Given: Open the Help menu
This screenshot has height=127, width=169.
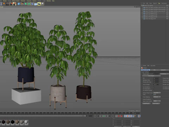Looking at the screenshot, I should [53, 1].
